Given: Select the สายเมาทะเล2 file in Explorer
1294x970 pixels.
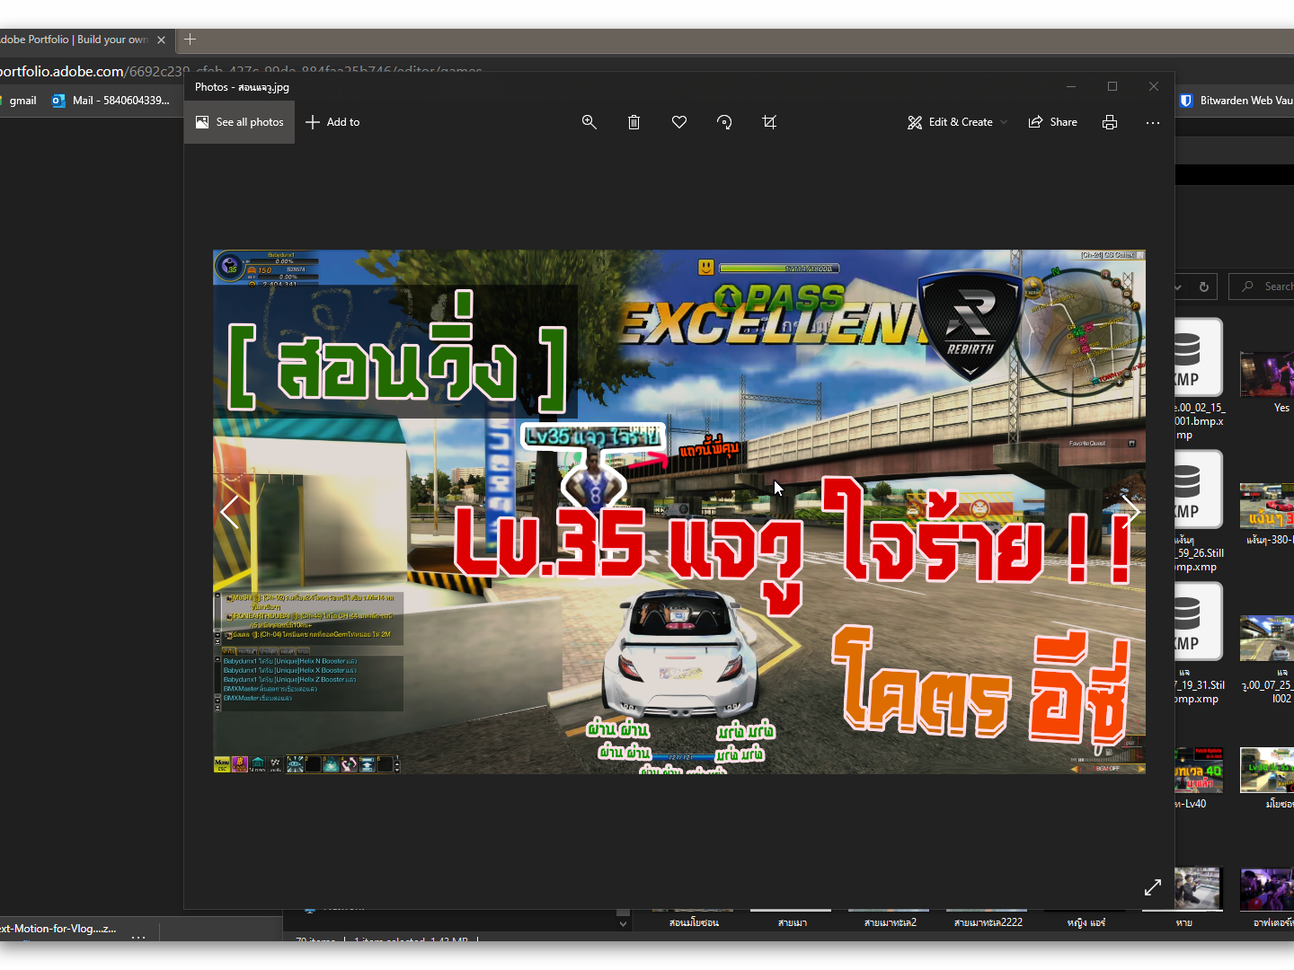Looking at the screenshot, I should point(890,920).
